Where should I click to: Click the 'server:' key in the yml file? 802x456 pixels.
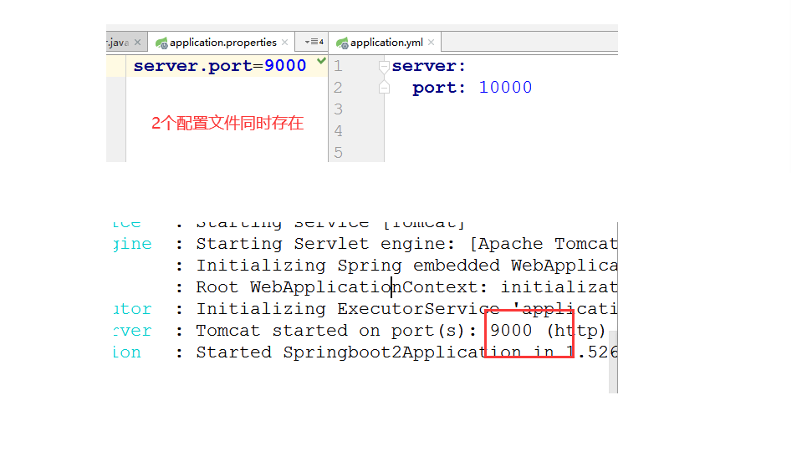429,66
